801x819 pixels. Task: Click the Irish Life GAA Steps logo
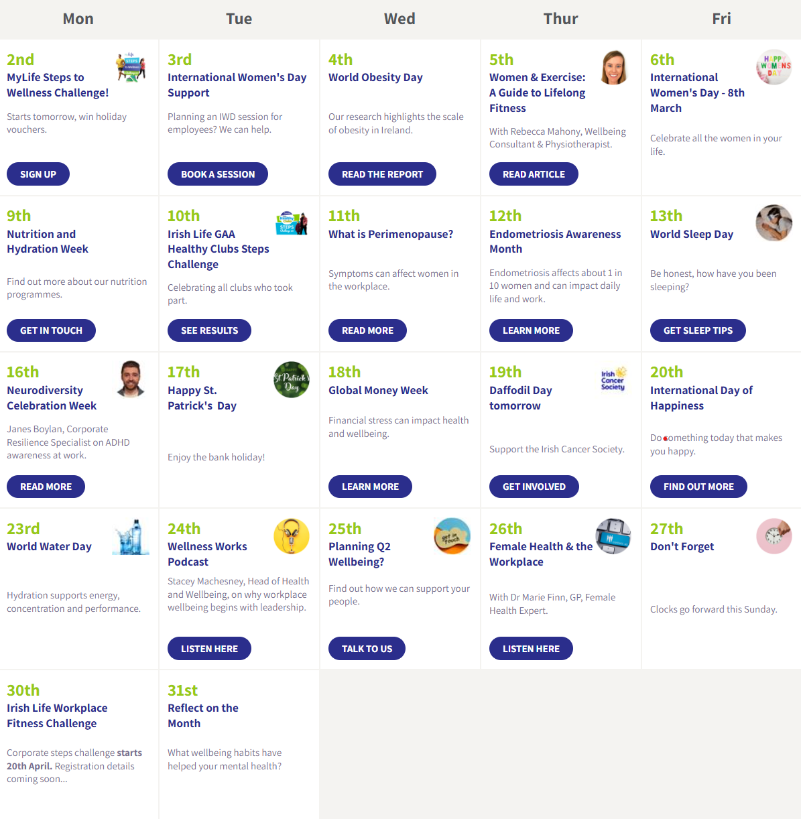pyautogui.click(x=292, y=223)
